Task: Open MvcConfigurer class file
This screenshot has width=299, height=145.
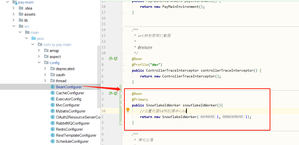Action: click(68, 105)
